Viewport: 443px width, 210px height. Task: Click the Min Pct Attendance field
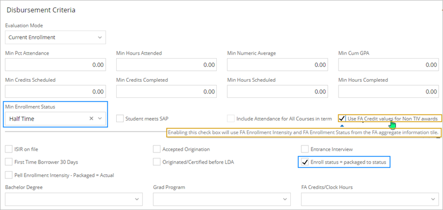pos(55,65)
